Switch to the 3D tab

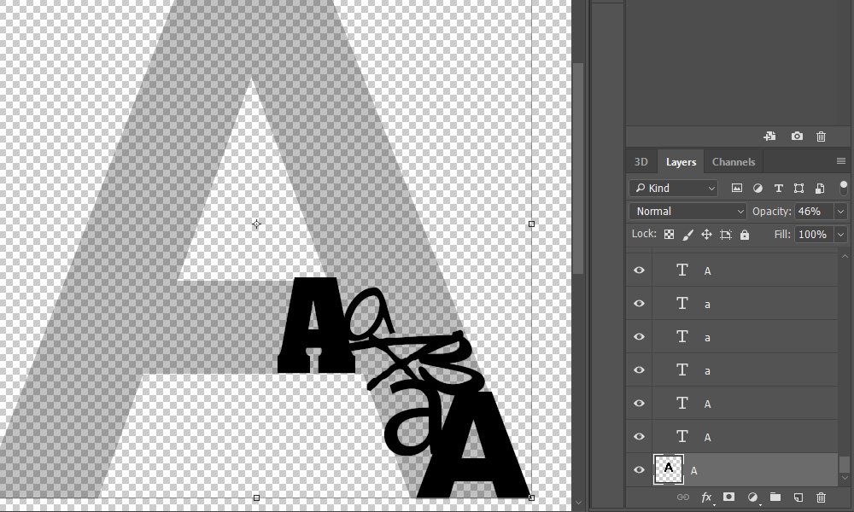pos(641,161)
